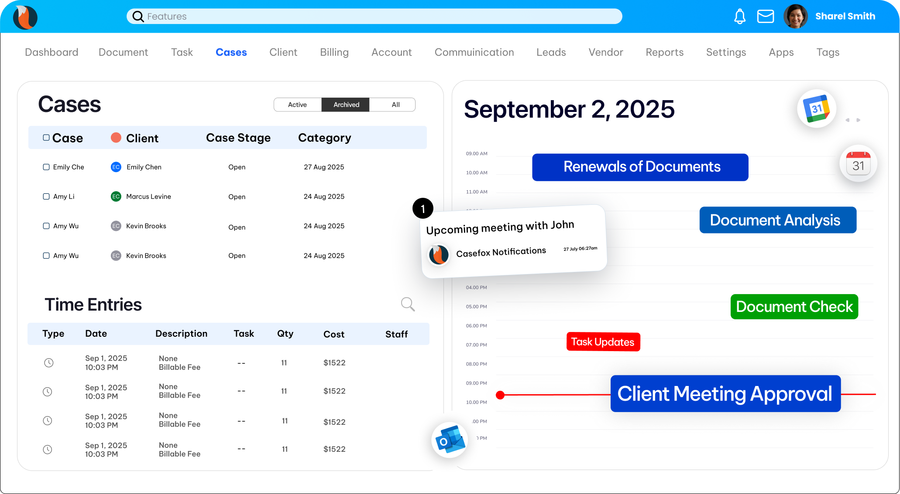Open the mail envelope icon
Screen dimensions: 900x494
pos(765,17)
